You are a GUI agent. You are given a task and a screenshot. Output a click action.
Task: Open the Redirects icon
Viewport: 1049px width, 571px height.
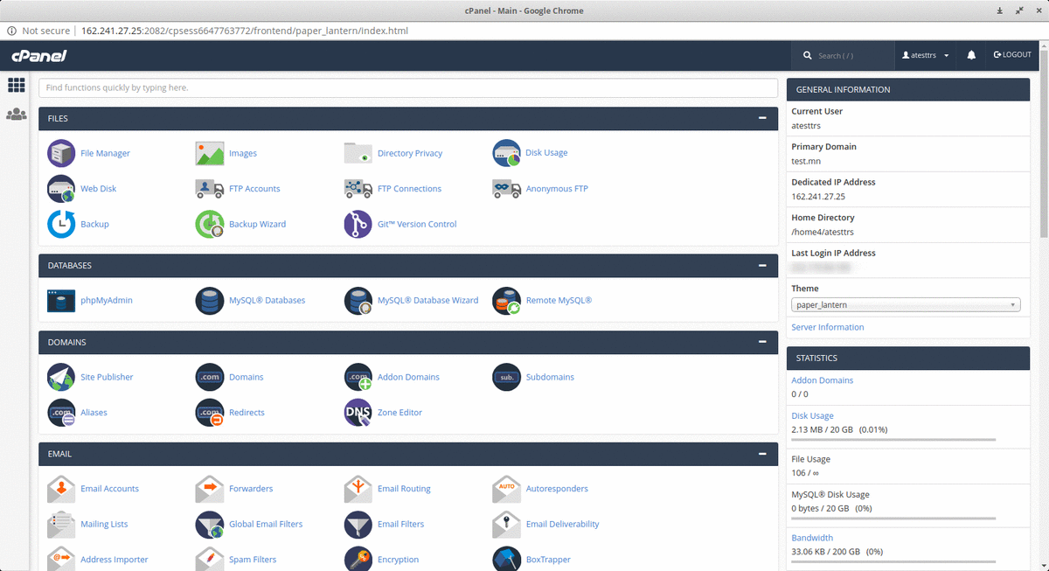pyautogui.click(x=210, y=413)
